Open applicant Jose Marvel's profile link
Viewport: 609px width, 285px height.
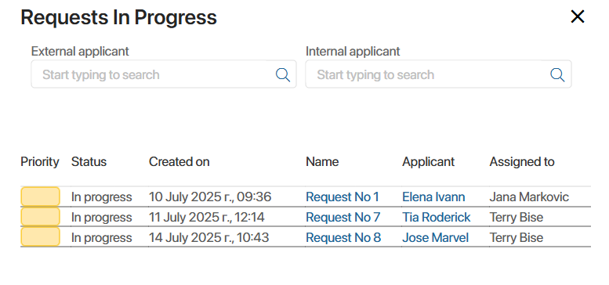click(x=435, y=237)
